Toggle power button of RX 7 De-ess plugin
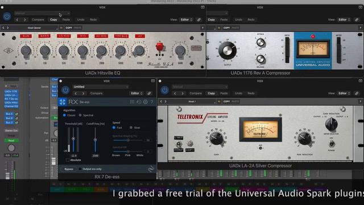The height and width of the screenshot is (205, 364). pos(65,90)
